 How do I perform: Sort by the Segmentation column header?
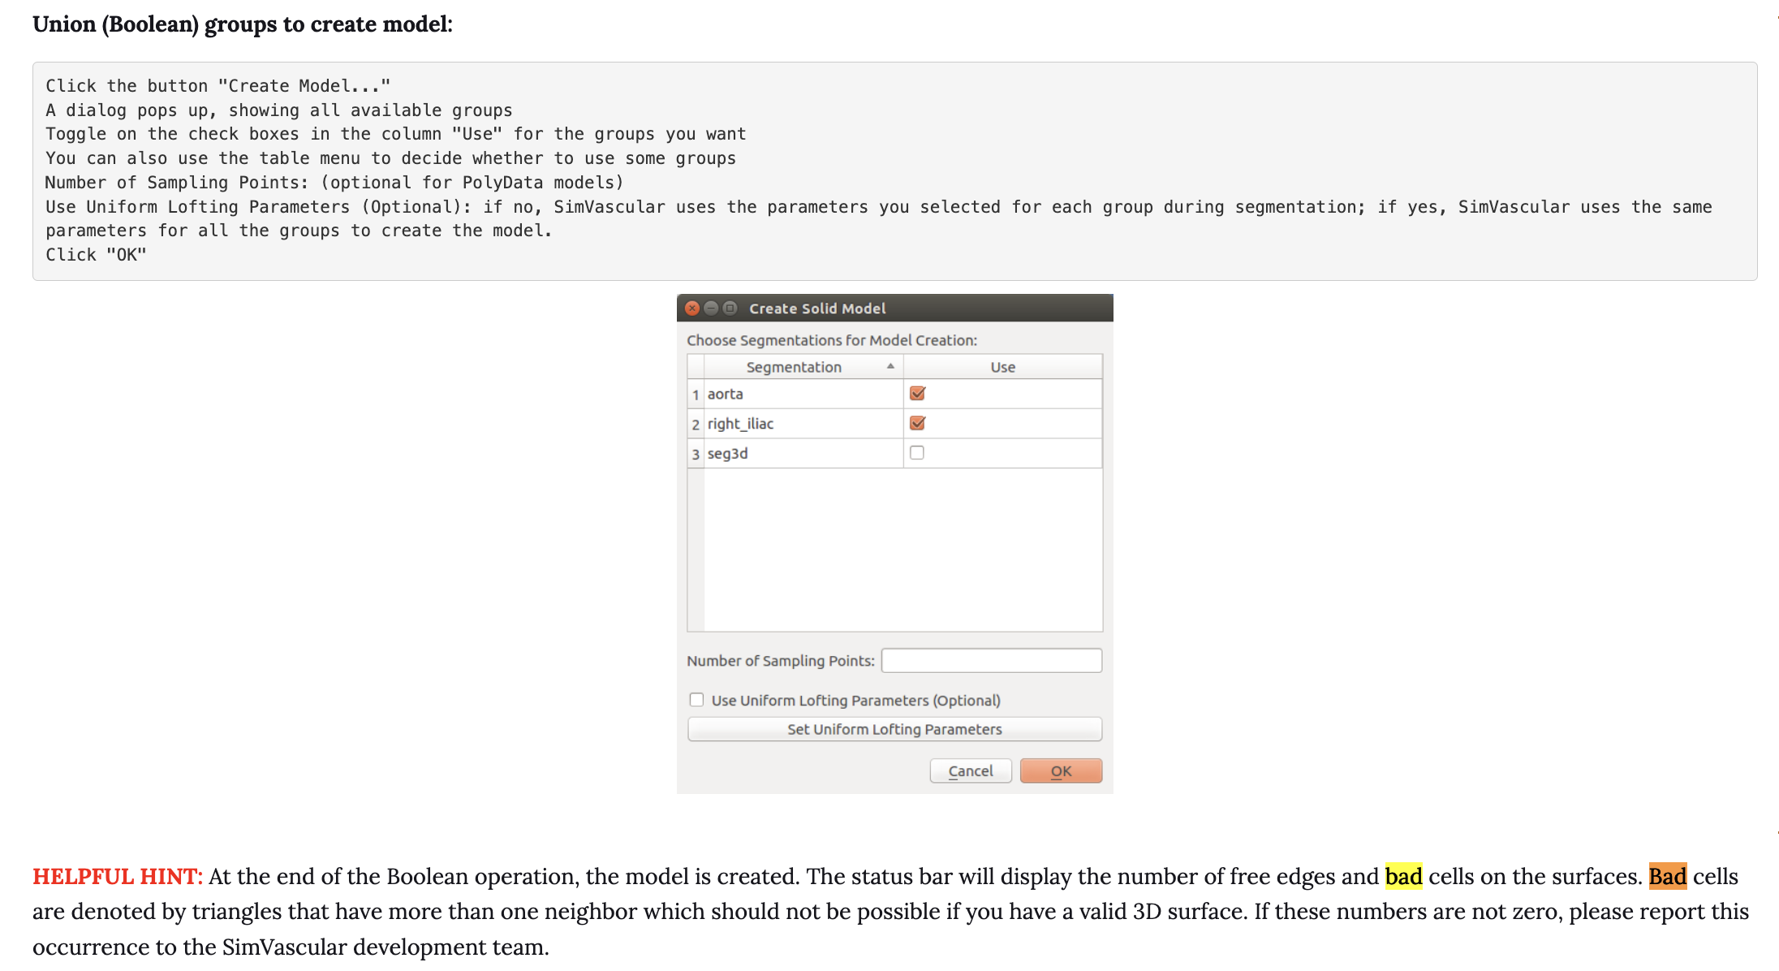pyautogui.click(x=803, y=367)
